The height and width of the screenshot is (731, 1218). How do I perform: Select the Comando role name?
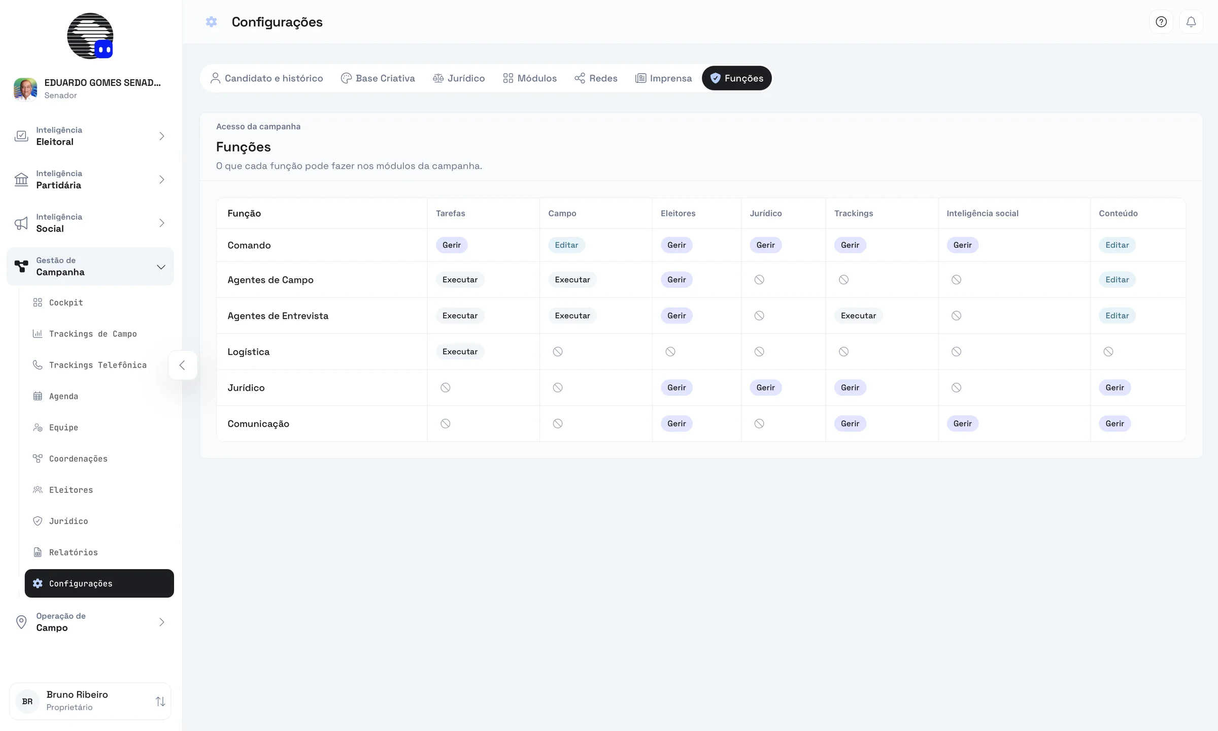249,245
